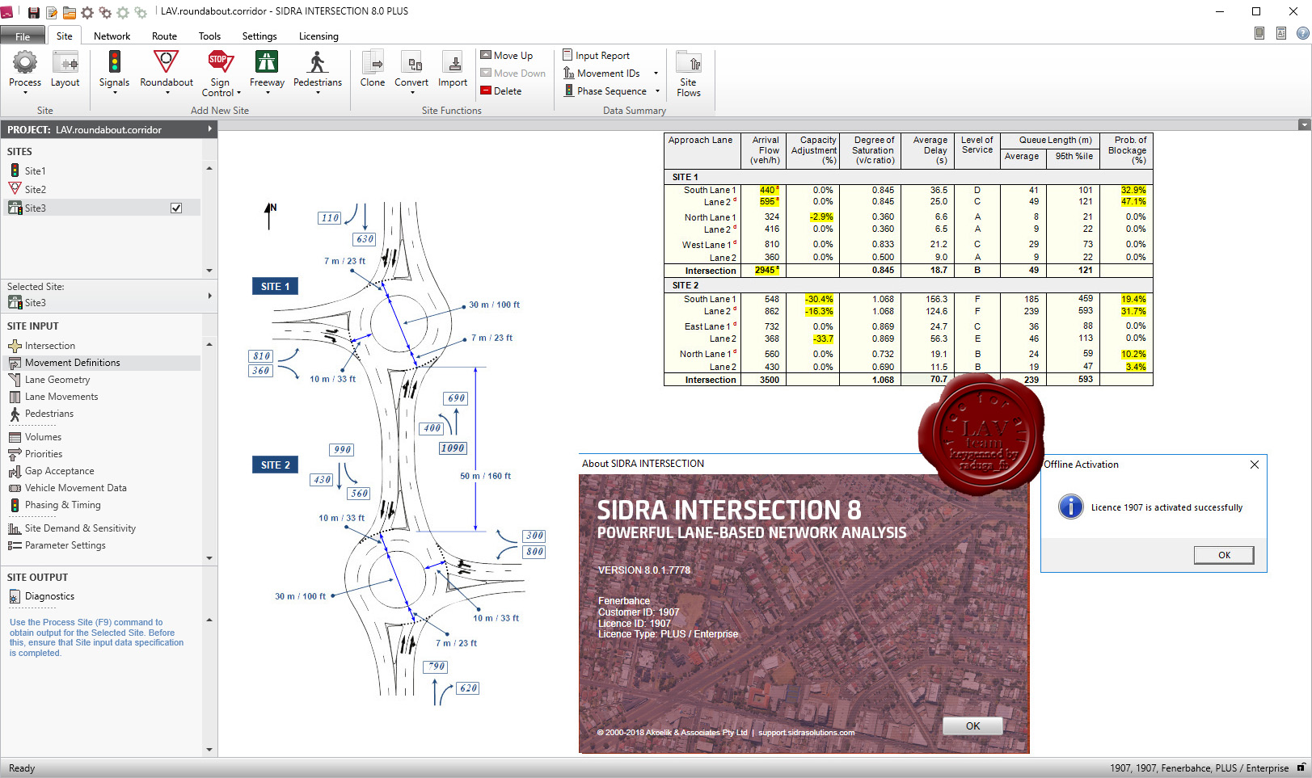The image size is (1312, 778).
Task: Switch to the Network tab
Action: (112, 36)
